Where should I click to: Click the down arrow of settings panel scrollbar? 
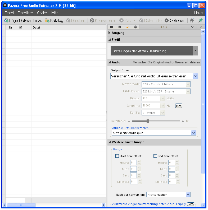coord(203,205)
